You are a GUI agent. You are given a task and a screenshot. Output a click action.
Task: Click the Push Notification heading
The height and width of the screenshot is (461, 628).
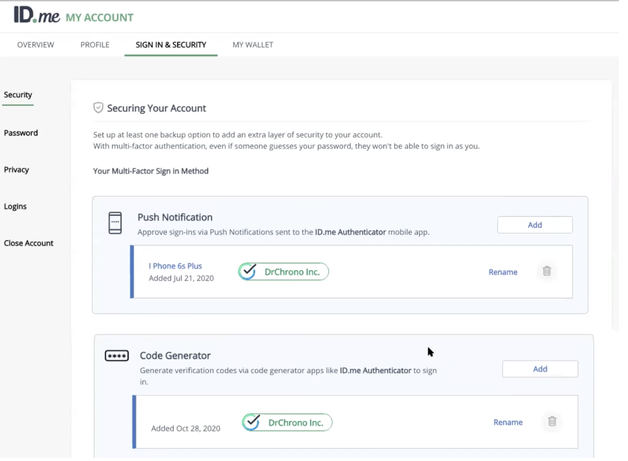[175, 217]
